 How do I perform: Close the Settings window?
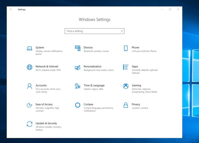click(178, 9)
